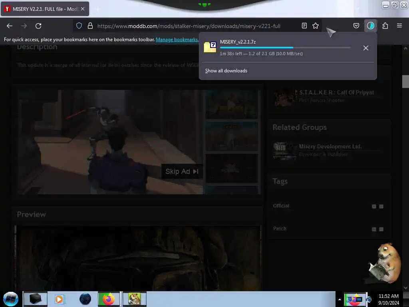Open the hamster Box taskbar app
The width and height of the screenshot is (409, 307).
[134, 299]
